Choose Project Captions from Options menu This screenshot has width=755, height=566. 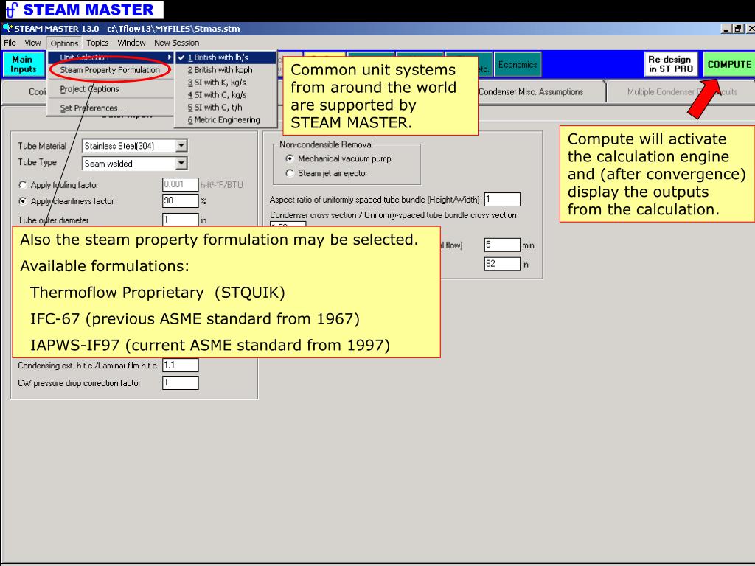pos(89,89)
